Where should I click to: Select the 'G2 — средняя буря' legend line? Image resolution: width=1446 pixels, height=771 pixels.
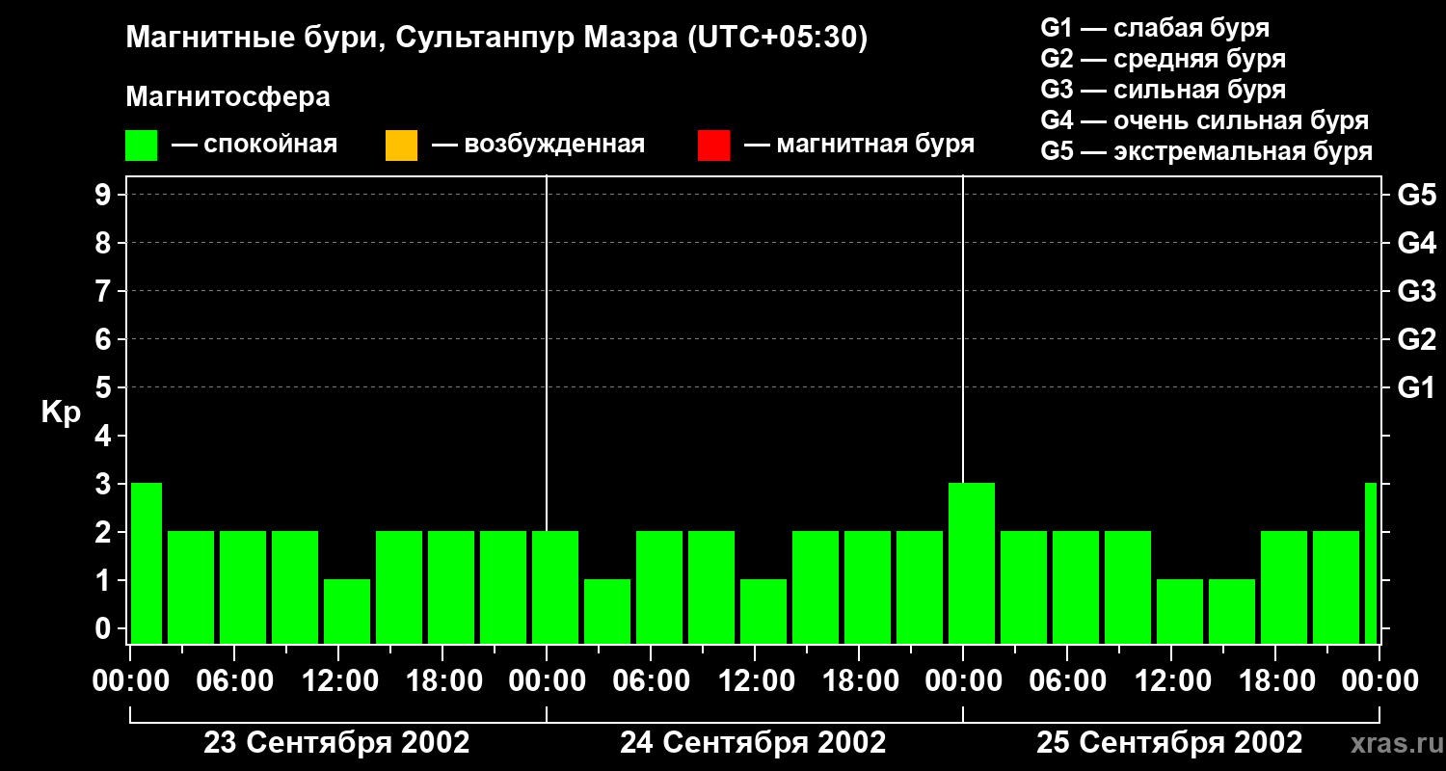1164,59
